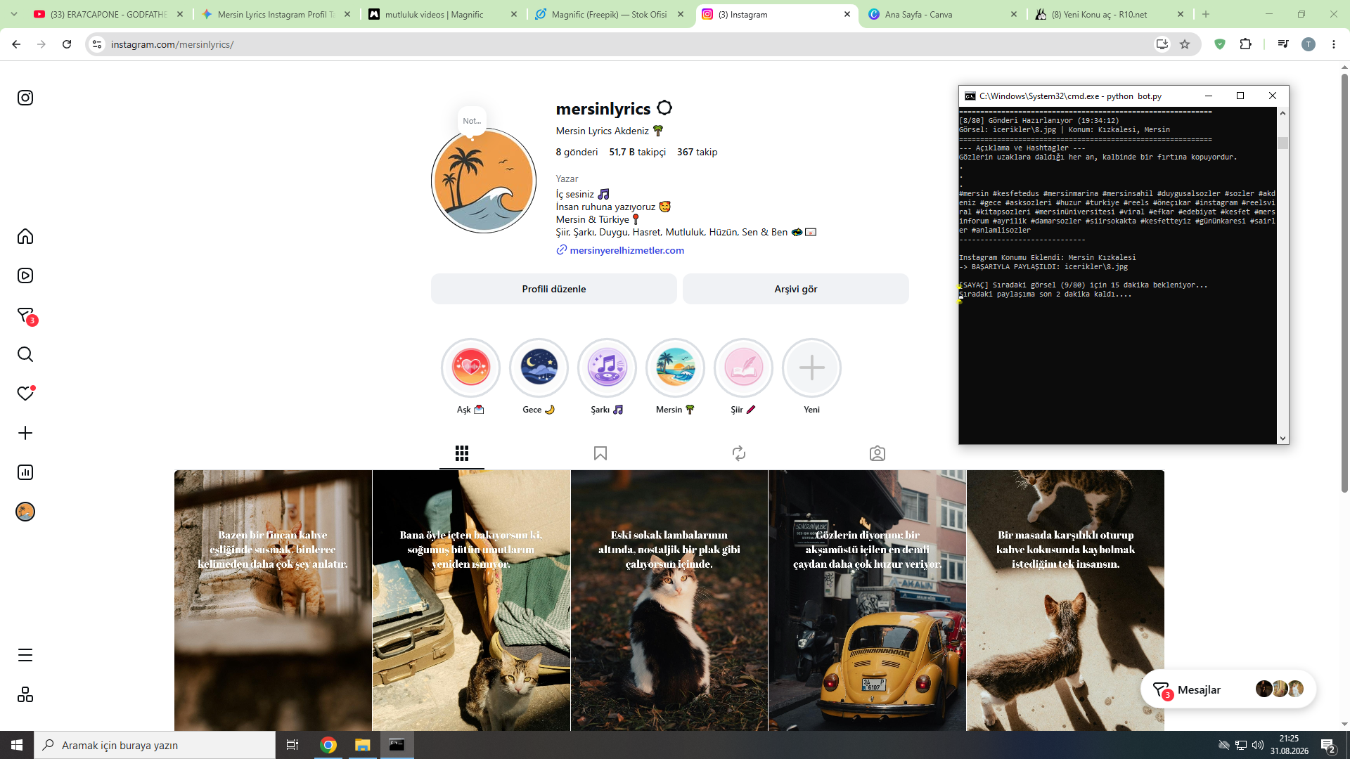Open the professional dashboard chart icon
Image resolution: width=1350 pixels, height=759 pixels.
click(x=25, y=472)
